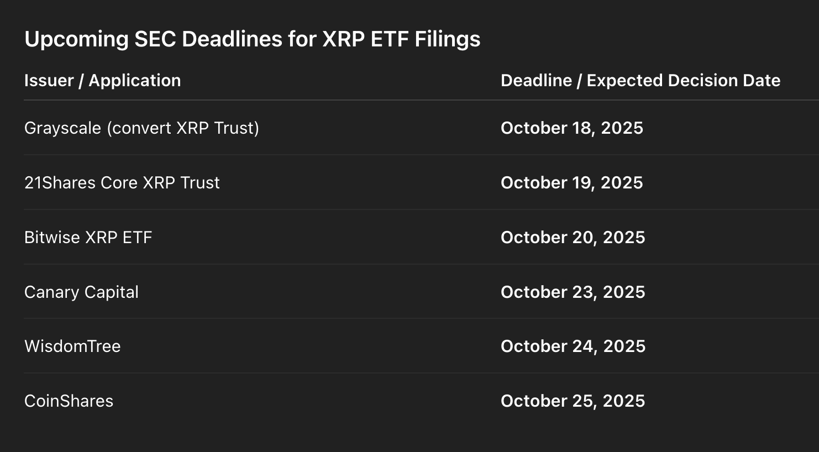Click "Expected Decision Date" header text
The width and height of the screenshot is (819, 452).
pos(683,81)
